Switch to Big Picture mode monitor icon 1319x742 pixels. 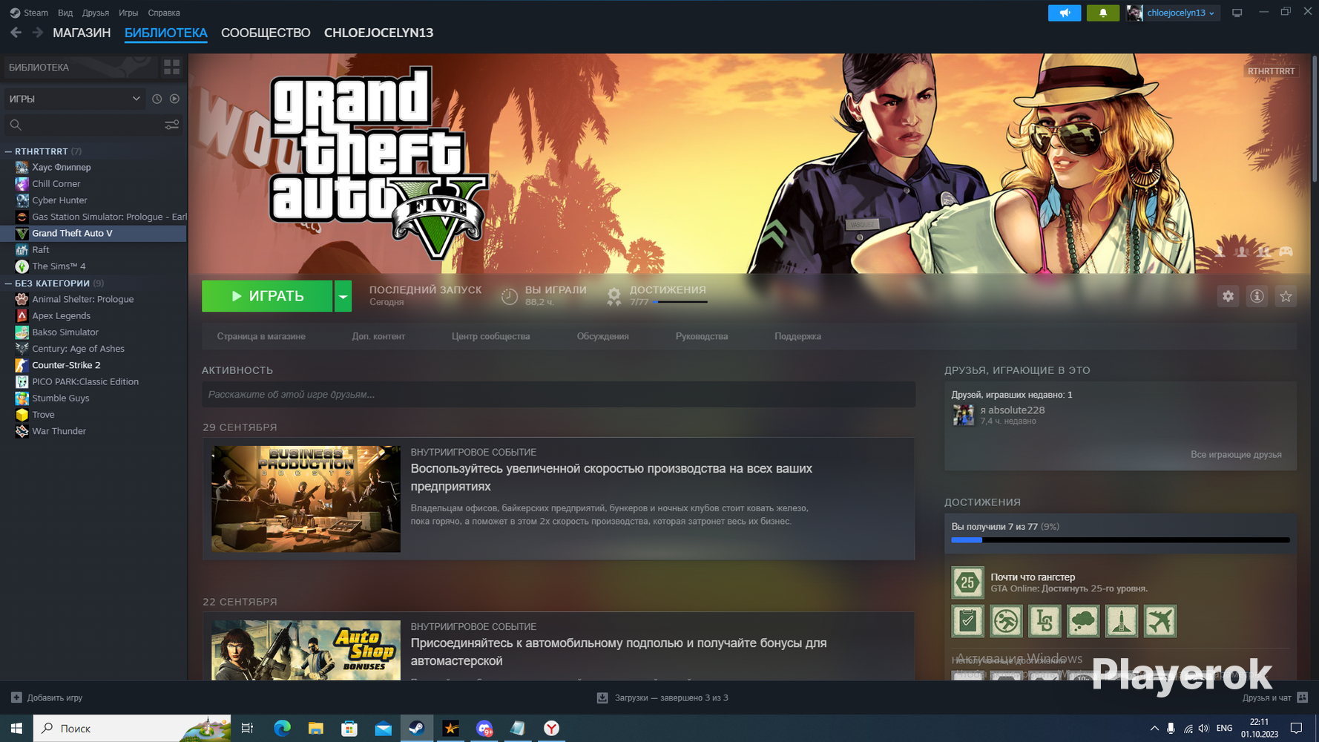(x=1237, y=13)
